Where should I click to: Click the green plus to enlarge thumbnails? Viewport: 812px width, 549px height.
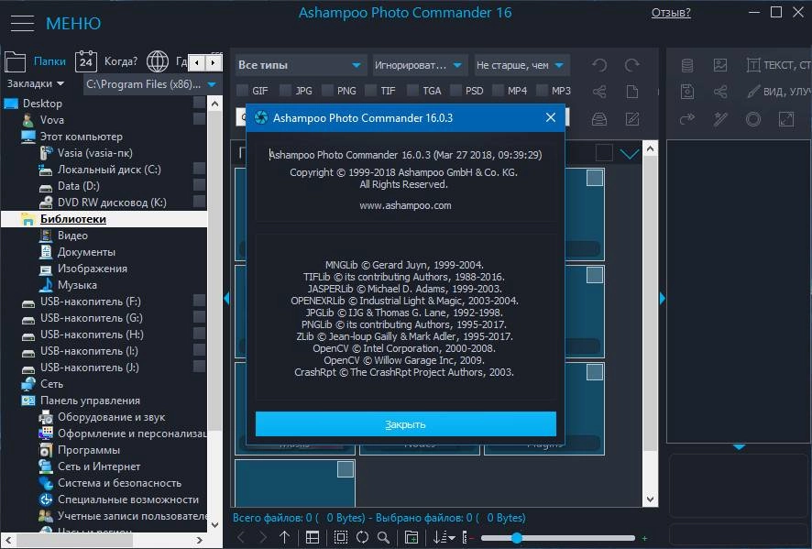click(x=644, y=539)
